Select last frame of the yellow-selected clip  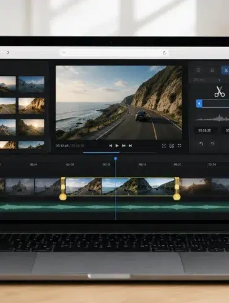click(x=156, y=187)
